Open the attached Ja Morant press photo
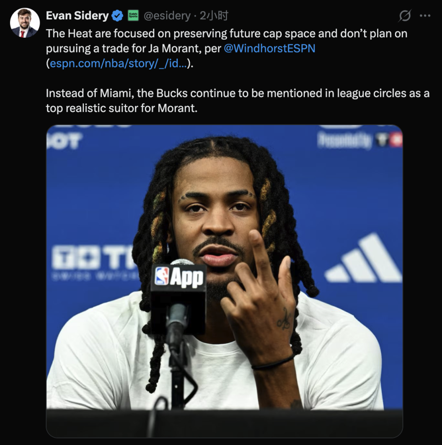Image resolution: width=442 pixels, height=445 pixels. 224,281
